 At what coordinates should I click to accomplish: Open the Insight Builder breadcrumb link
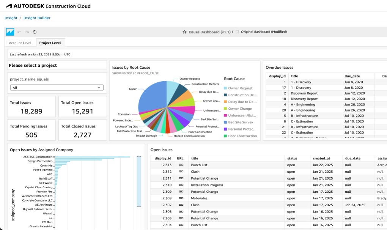(x=37, y=18)
